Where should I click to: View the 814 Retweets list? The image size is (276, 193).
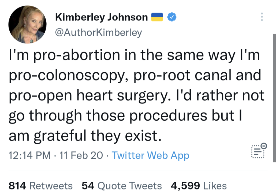click(40, 185)
